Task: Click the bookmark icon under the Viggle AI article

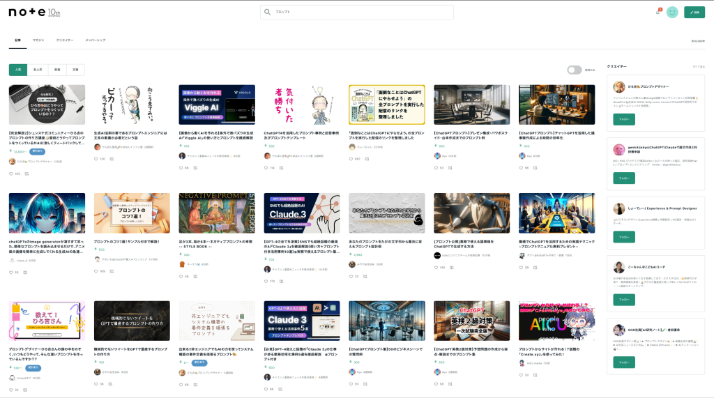Action: pos(195,167)
